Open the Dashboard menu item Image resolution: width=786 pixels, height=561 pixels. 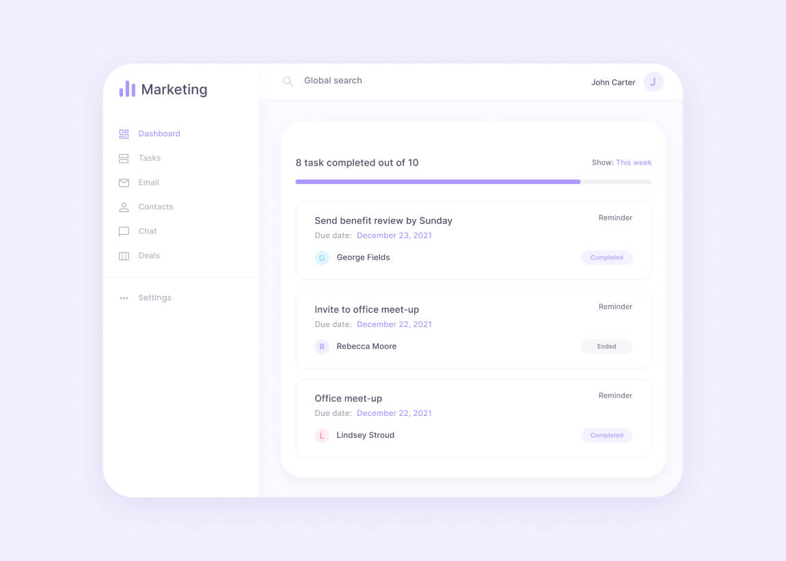pyautogui.click(x=159, y=133)
